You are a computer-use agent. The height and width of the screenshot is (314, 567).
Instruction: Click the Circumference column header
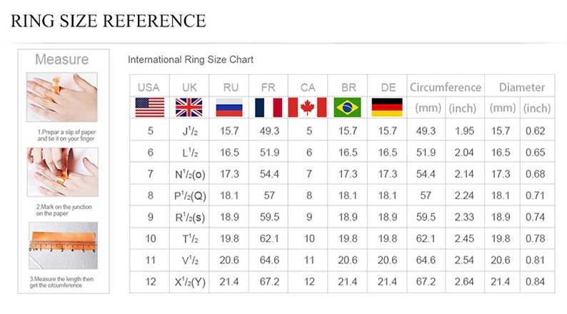point(446,88)
